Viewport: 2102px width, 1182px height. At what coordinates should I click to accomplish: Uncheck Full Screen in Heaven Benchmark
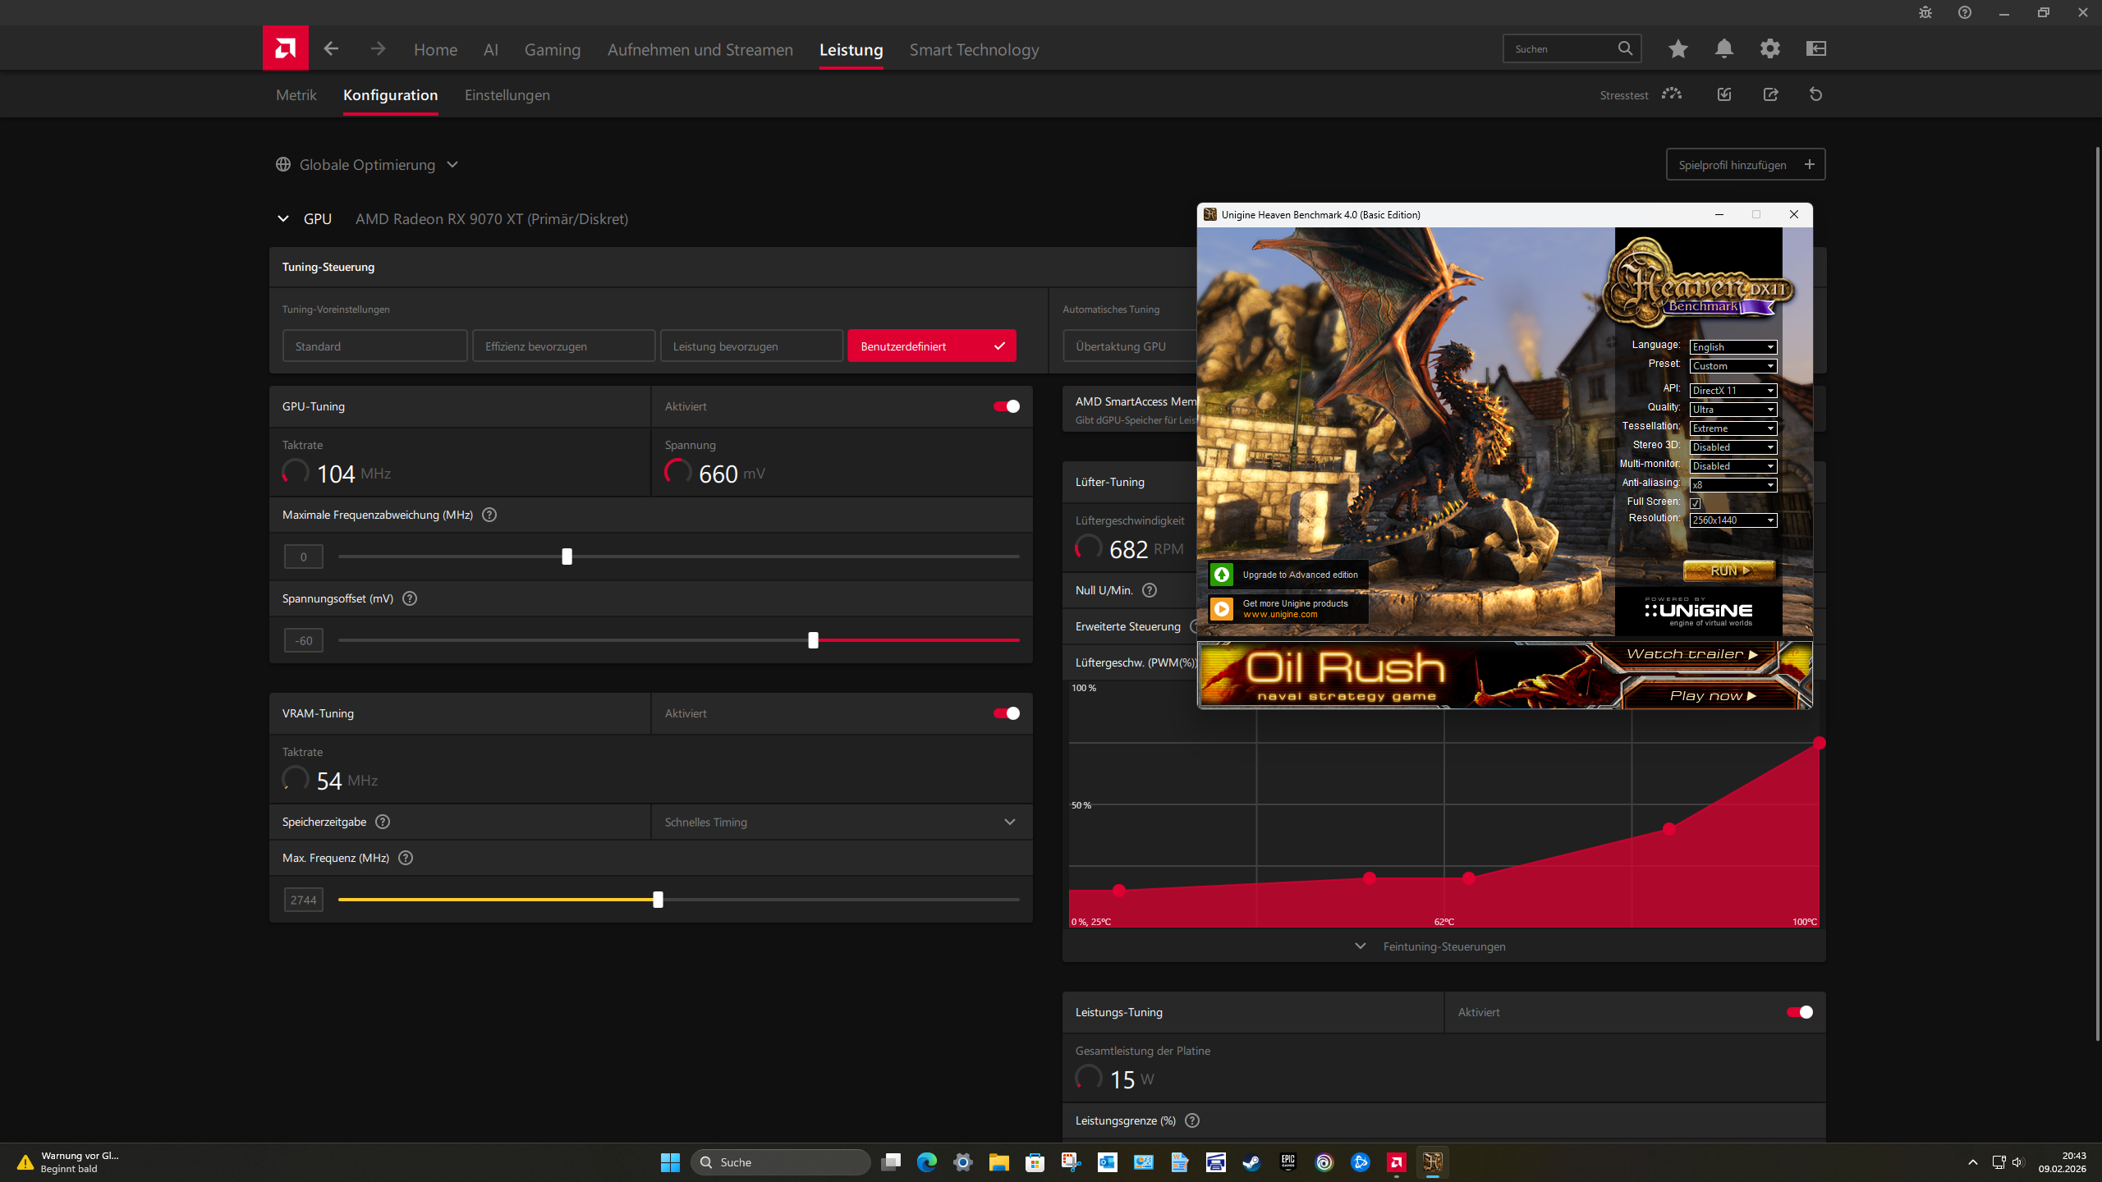pos(1694,502)
